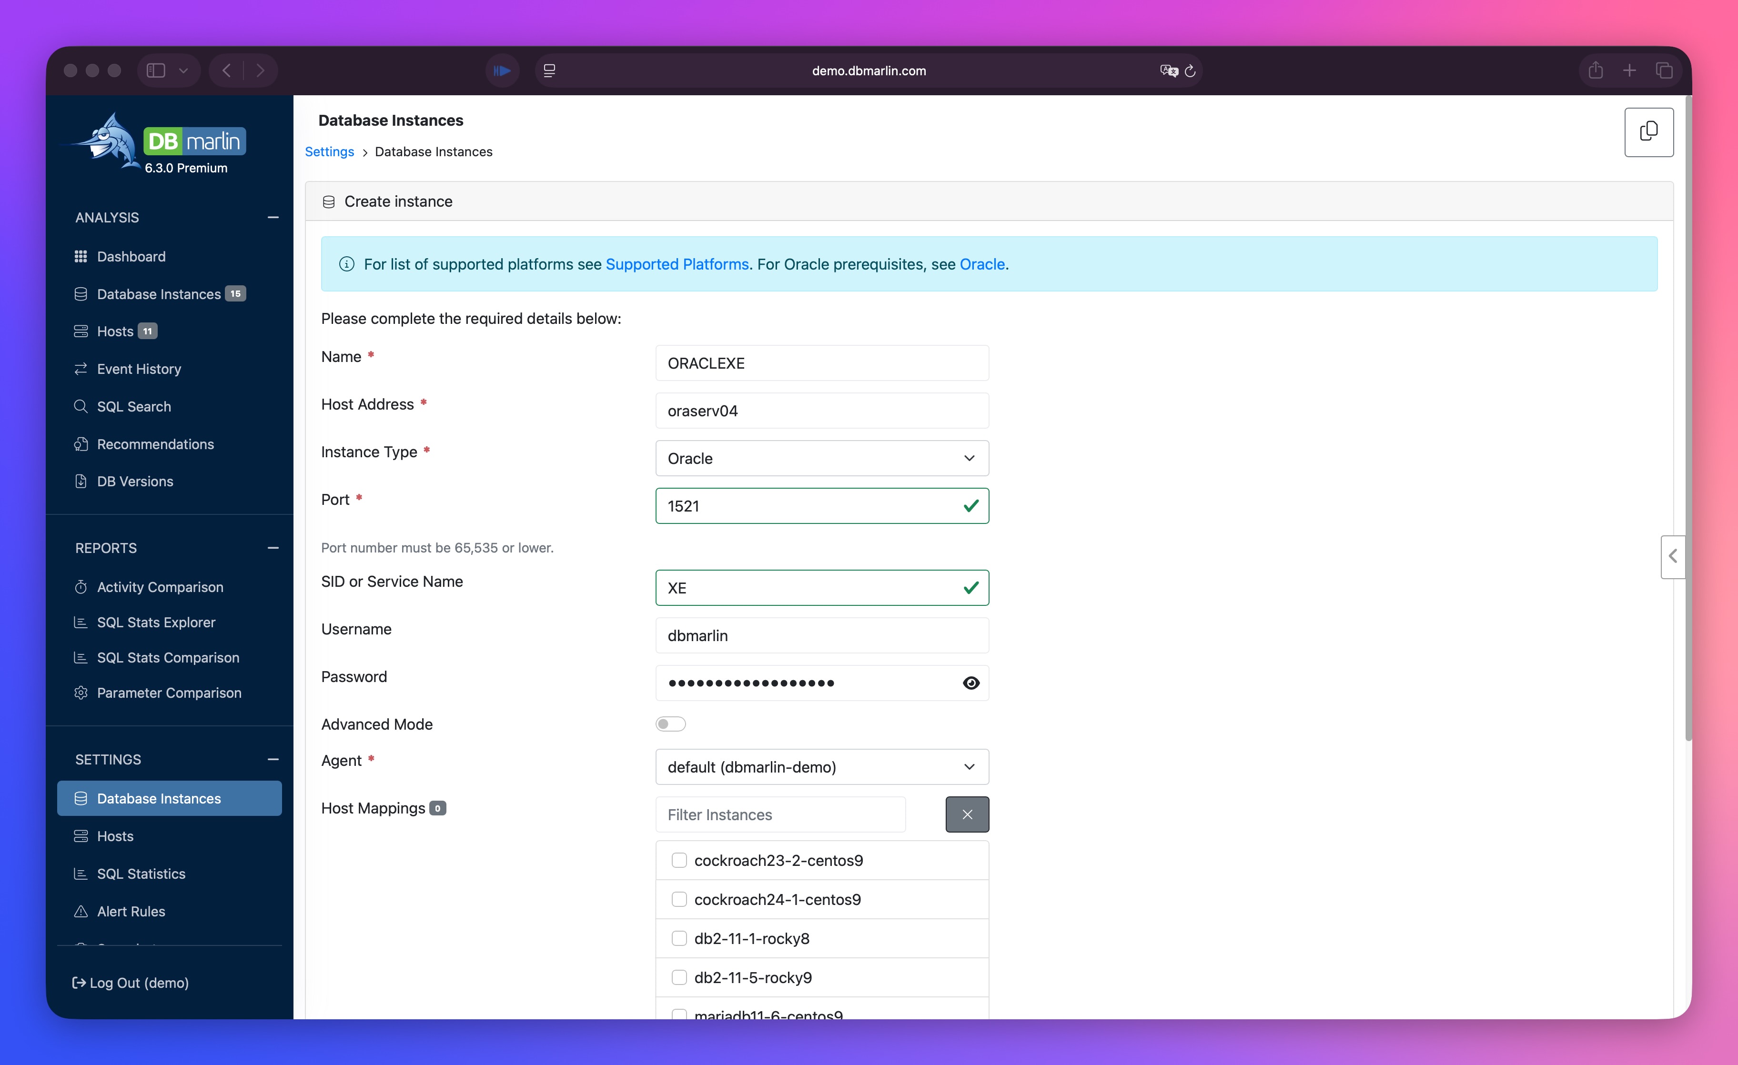Open Hosts under Analysis
Image resolution: width=1738 pixels, height=1065 pixels.
[x=115, y=331]
